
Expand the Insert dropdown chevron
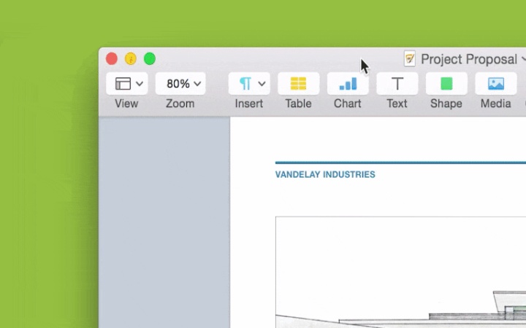262,84
